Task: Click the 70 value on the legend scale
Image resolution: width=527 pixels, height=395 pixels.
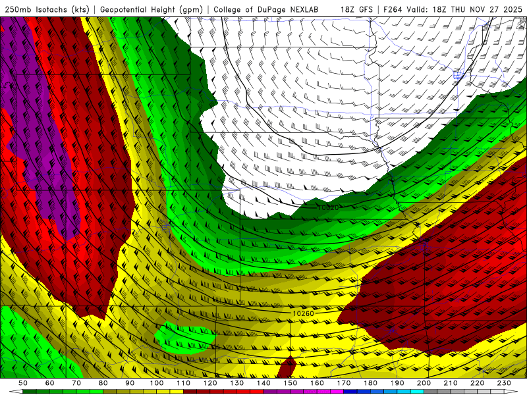Action: tap(76, 383)
